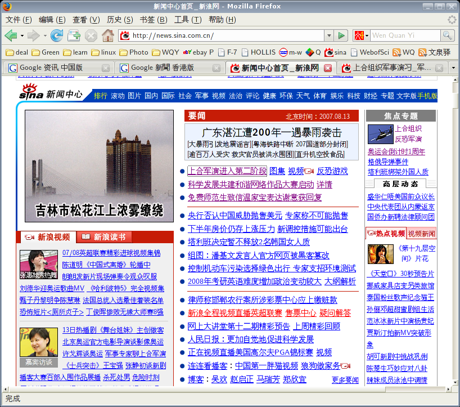Expand the URL bar history dropdown
The image size is (460, 407).
(329, 35)
